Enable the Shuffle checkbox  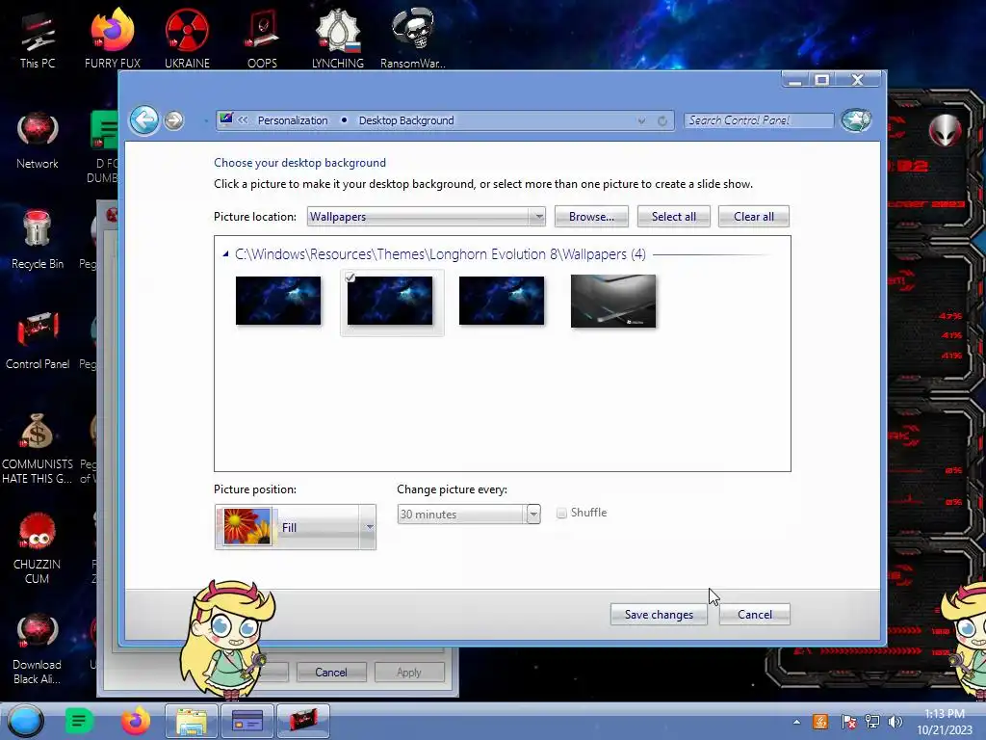561,513
